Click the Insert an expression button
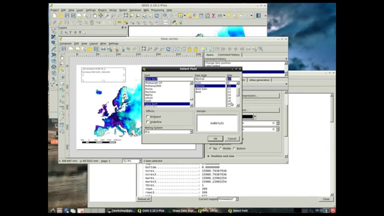 [x=260, y=96]
